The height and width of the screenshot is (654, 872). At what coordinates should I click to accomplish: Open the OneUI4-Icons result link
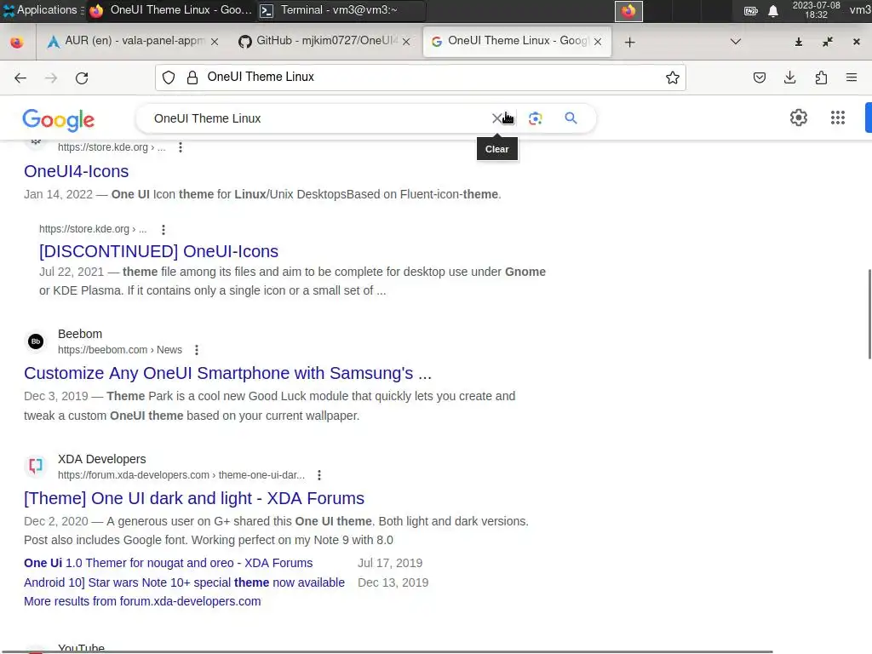76,171
